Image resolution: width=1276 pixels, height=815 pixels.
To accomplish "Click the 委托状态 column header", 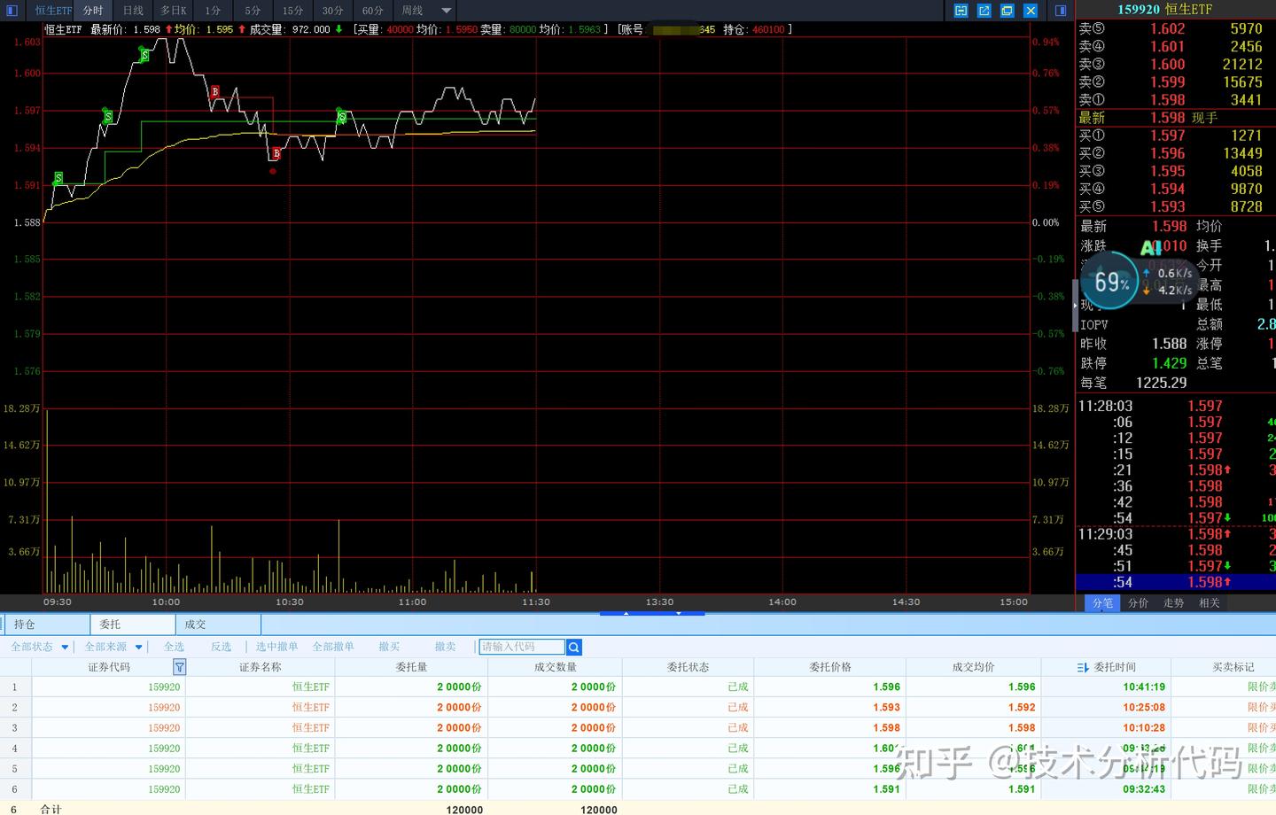I will point(688,667).
